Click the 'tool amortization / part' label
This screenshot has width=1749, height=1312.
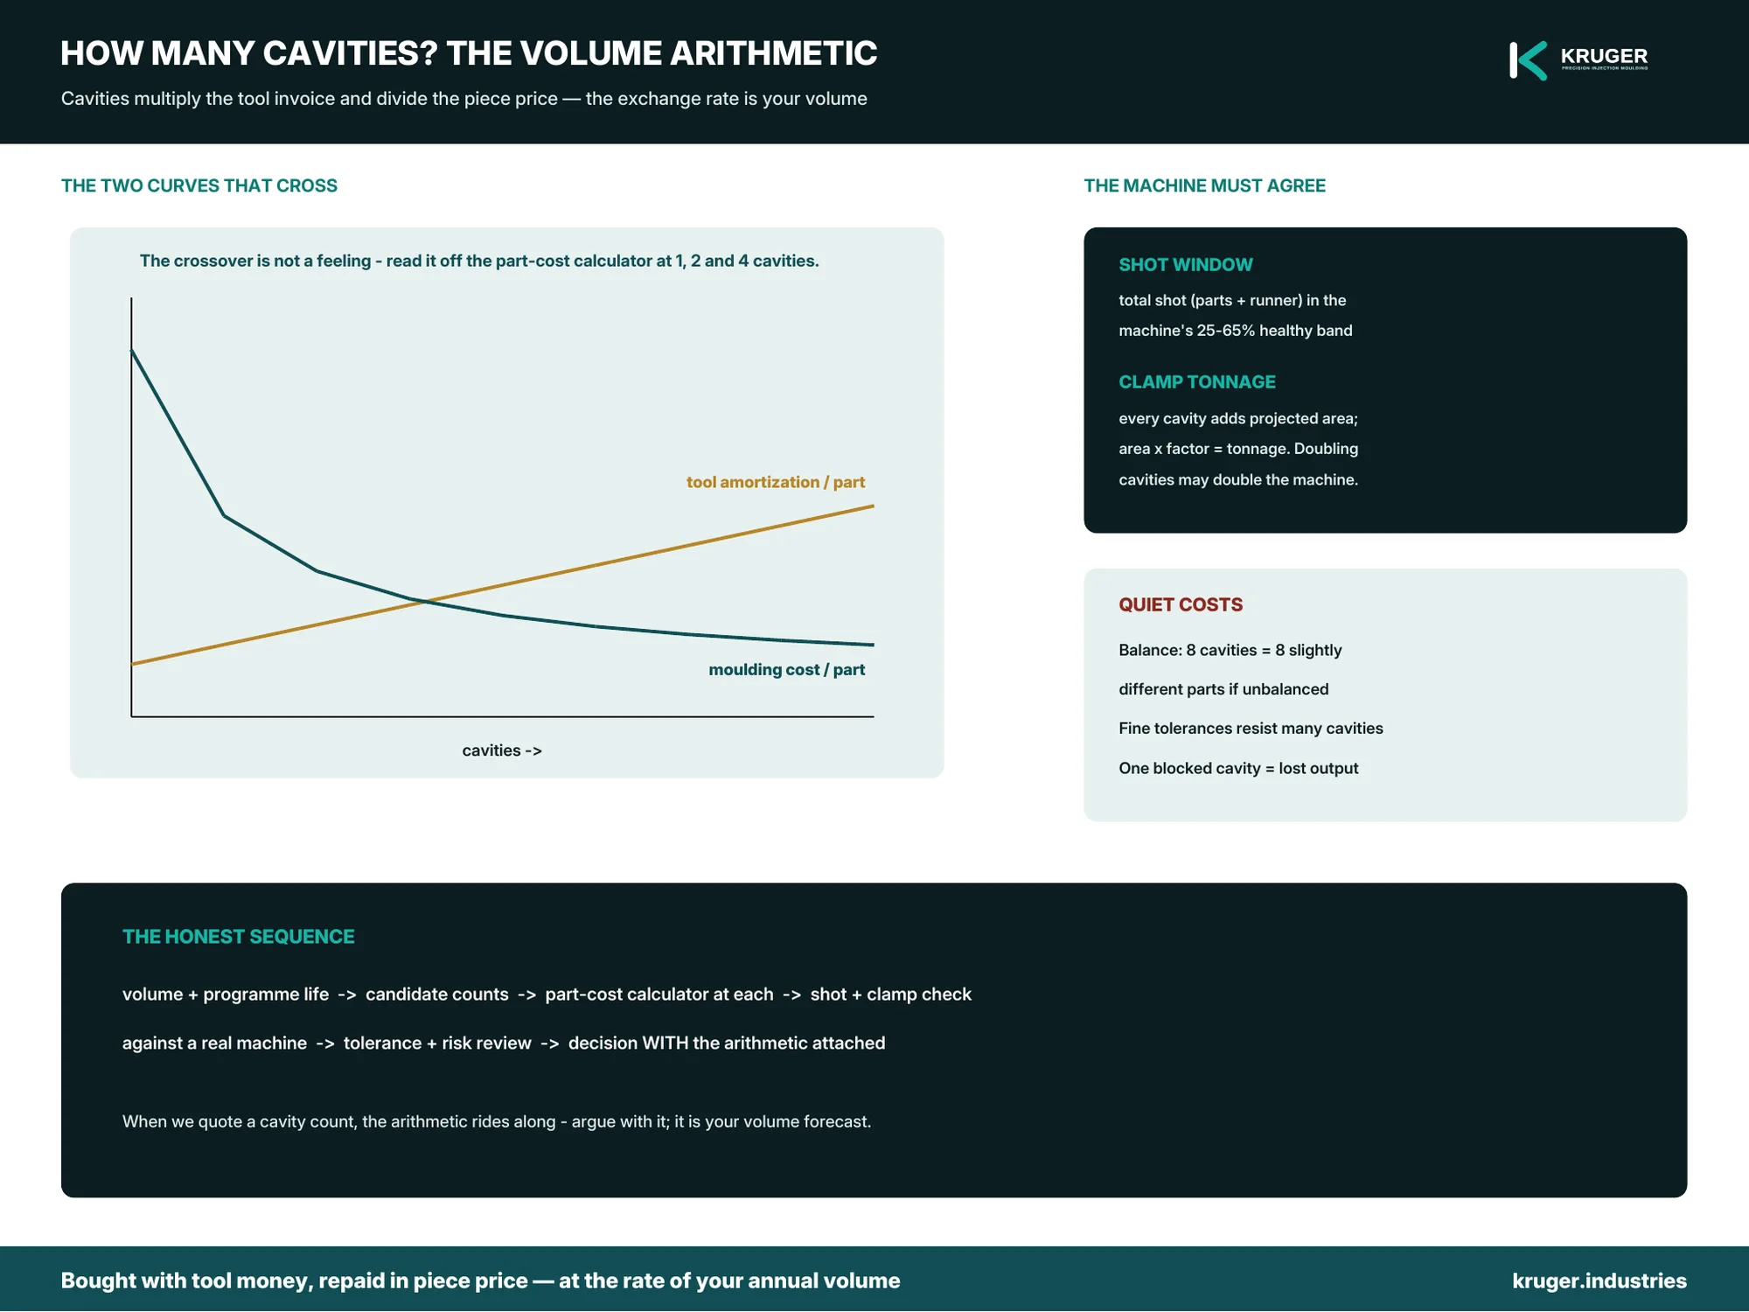click(776, 482)
